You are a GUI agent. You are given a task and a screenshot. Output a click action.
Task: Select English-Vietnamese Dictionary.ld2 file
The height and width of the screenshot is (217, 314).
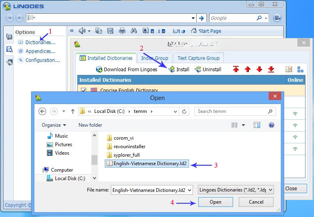pos(147,164)
